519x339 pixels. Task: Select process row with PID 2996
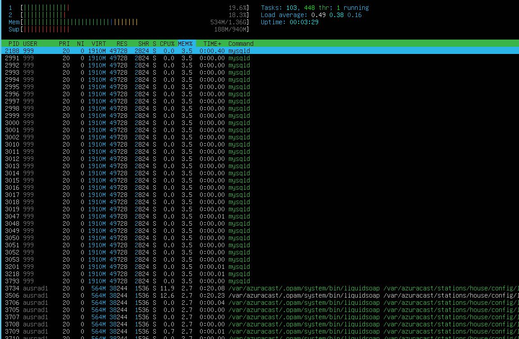[259, 94]
